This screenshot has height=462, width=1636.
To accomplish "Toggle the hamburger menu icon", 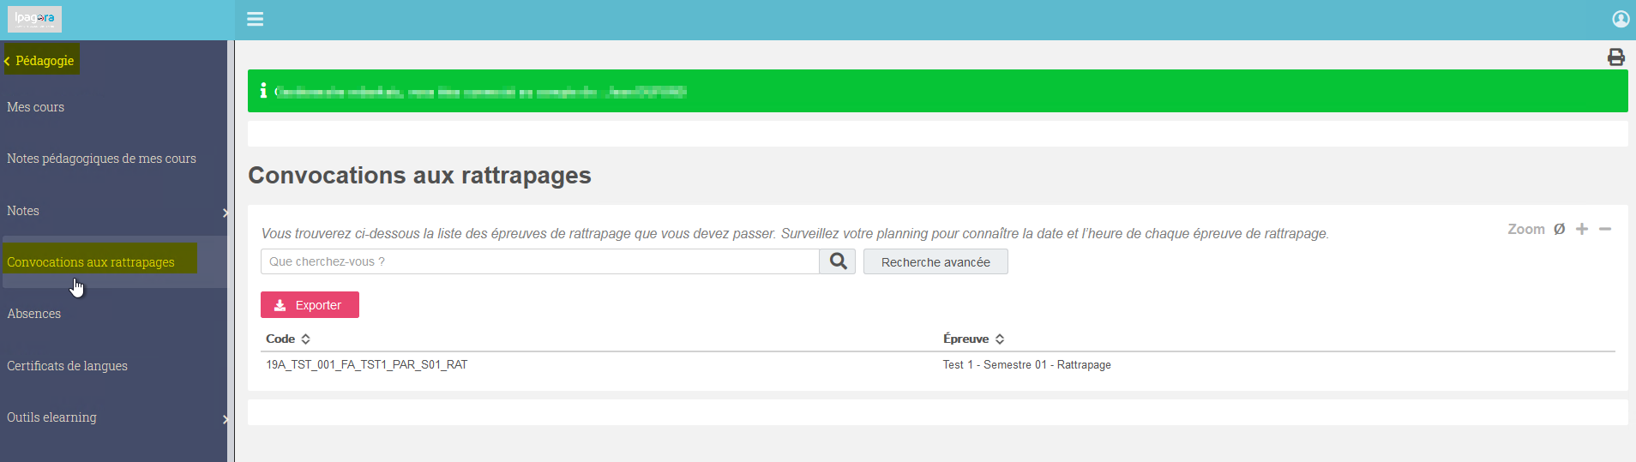I will (x=255, y=19).
